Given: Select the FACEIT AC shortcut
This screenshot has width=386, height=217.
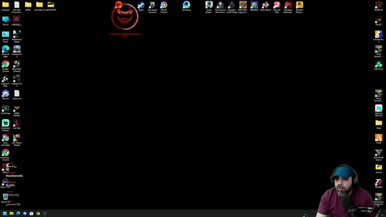Looking at the screenshot, I should coord(379,6).
